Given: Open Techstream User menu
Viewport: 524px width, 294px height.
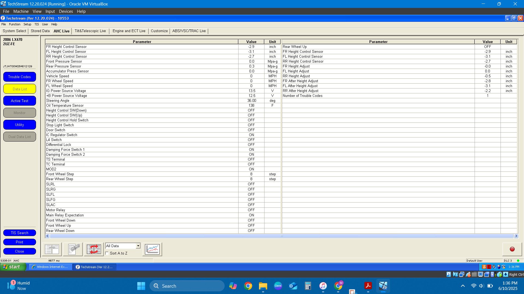Looking at the screenshot, I should [x=45, y=24].
